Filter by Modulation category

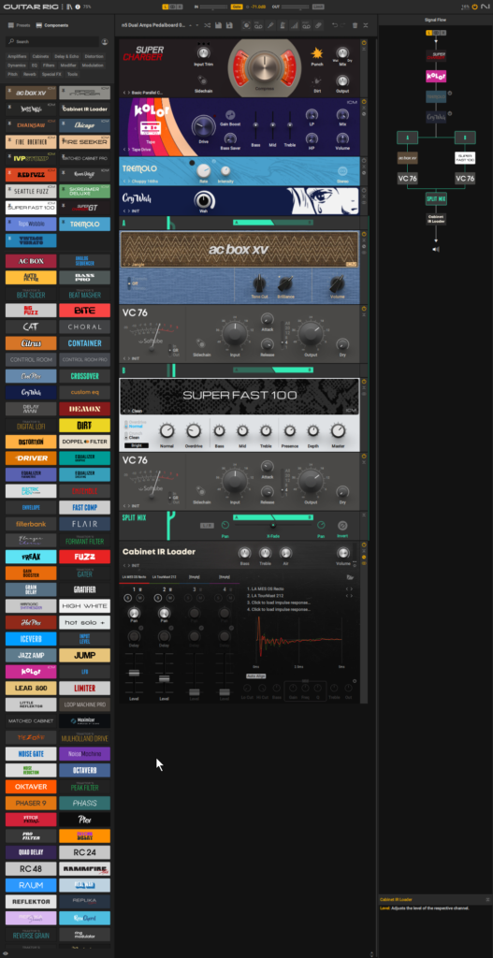[93, 65]
